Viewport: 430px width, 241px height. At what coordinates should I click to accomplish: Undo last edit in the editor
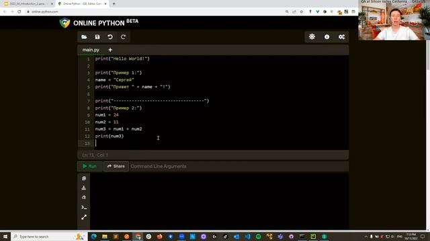point(110,37)
